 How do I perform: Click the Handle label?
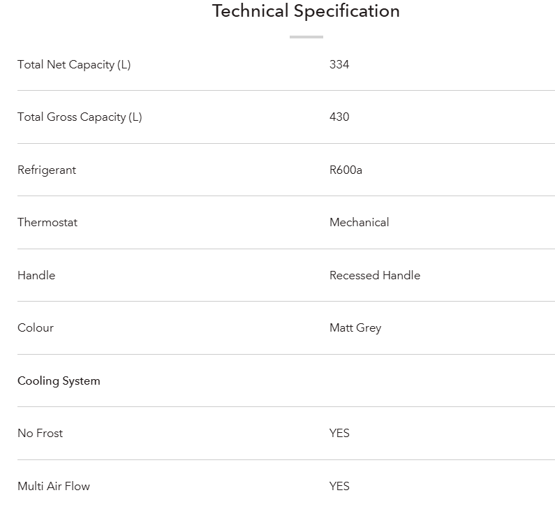36,276
